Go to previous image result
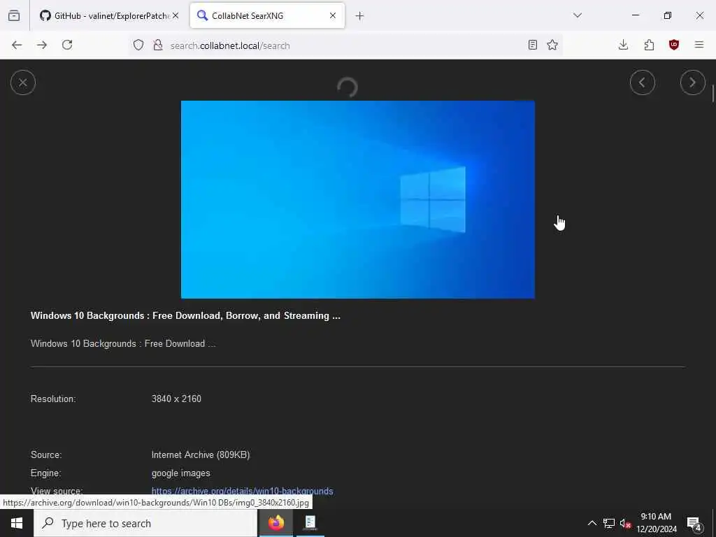 click(642, 83)
